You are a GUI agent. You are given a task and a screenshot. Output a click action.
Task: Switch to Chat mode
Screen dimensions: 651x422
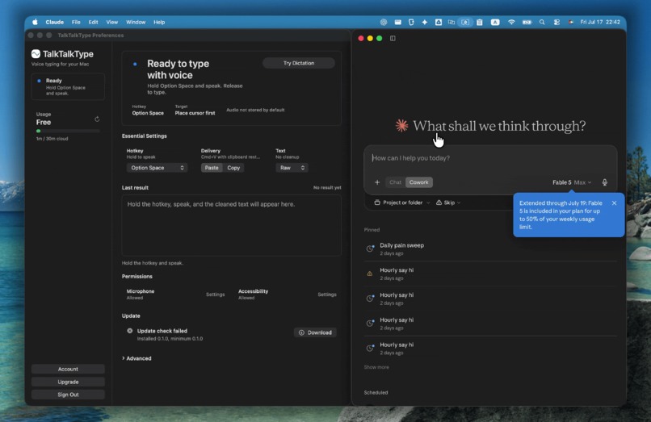pos(395,182)
